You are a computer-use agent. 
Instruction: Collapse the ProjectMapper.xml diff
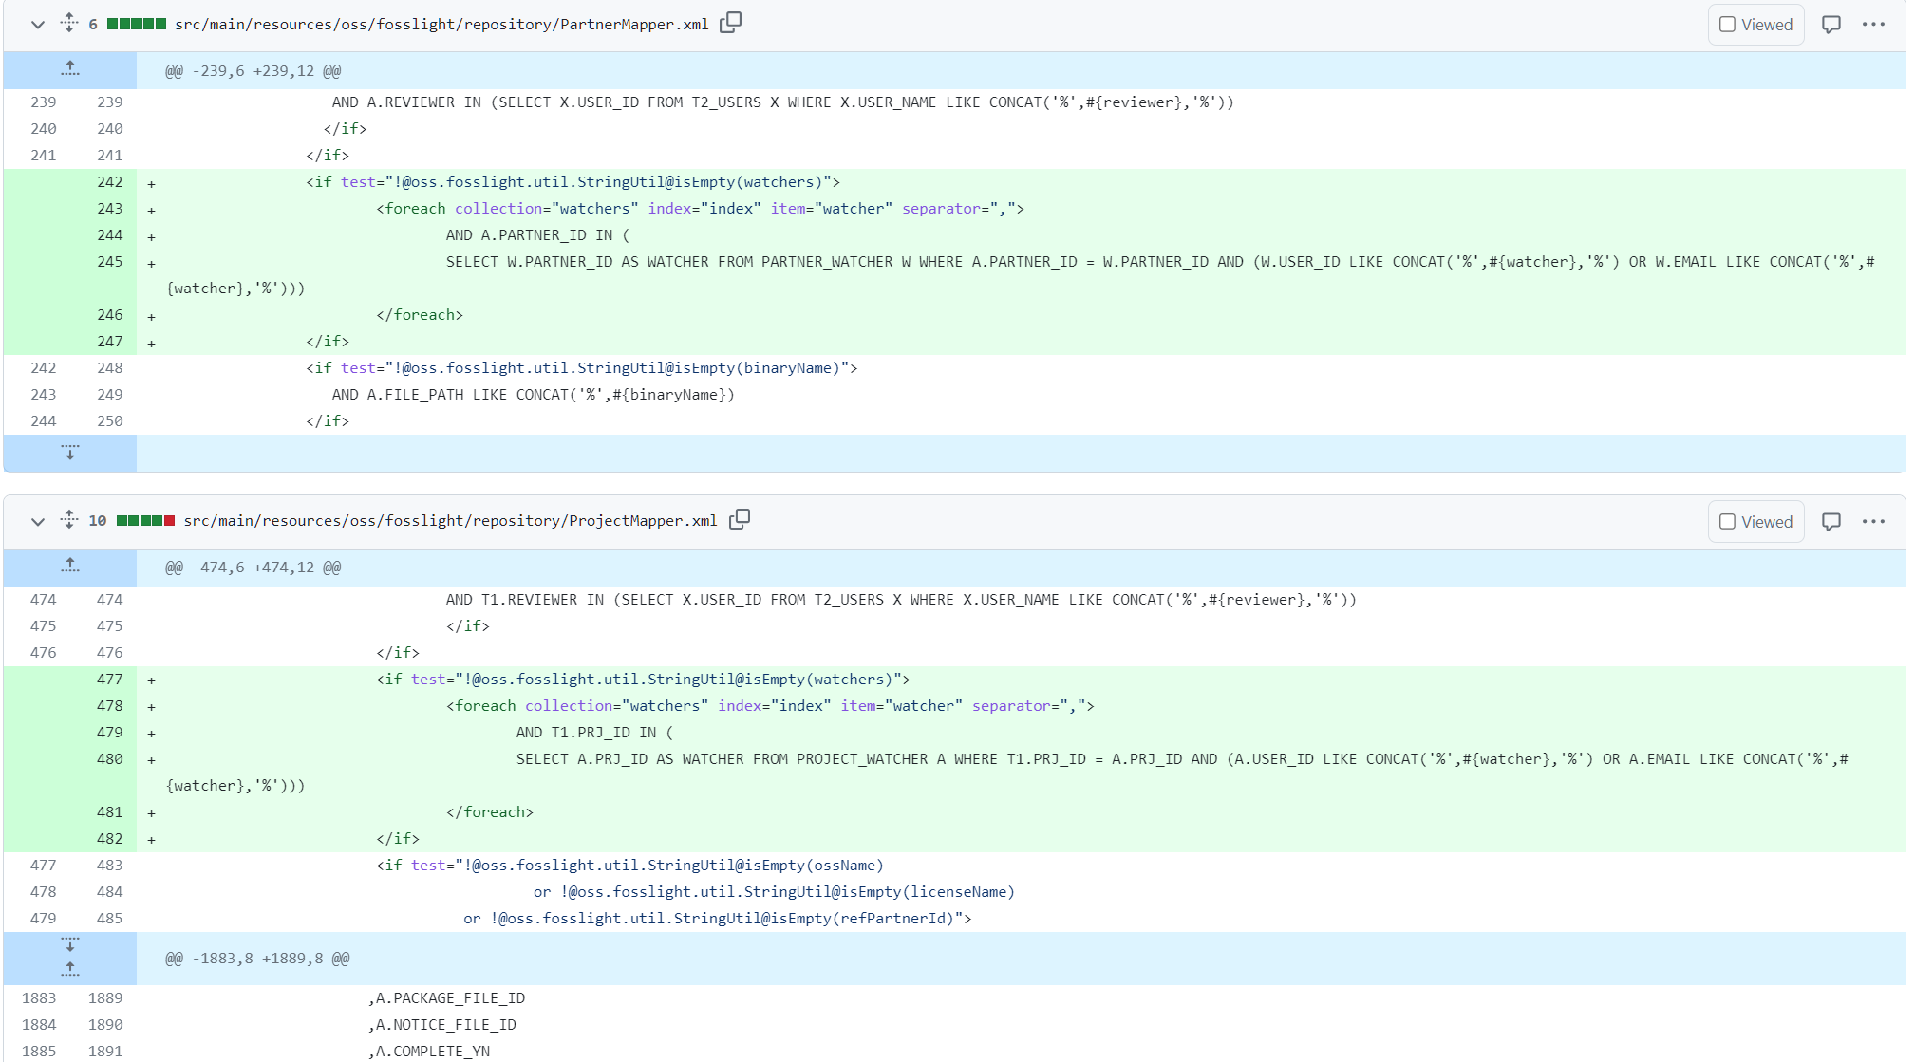(x=38, y=522)
